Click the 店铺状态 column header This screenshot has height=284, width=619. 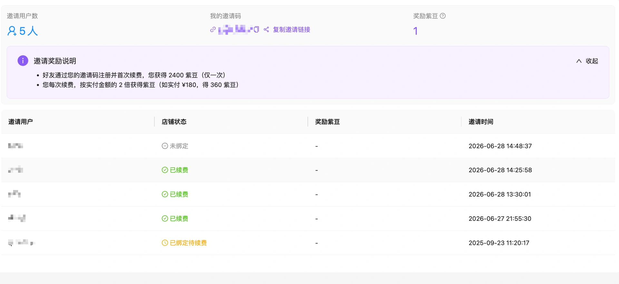coord(174,122)
